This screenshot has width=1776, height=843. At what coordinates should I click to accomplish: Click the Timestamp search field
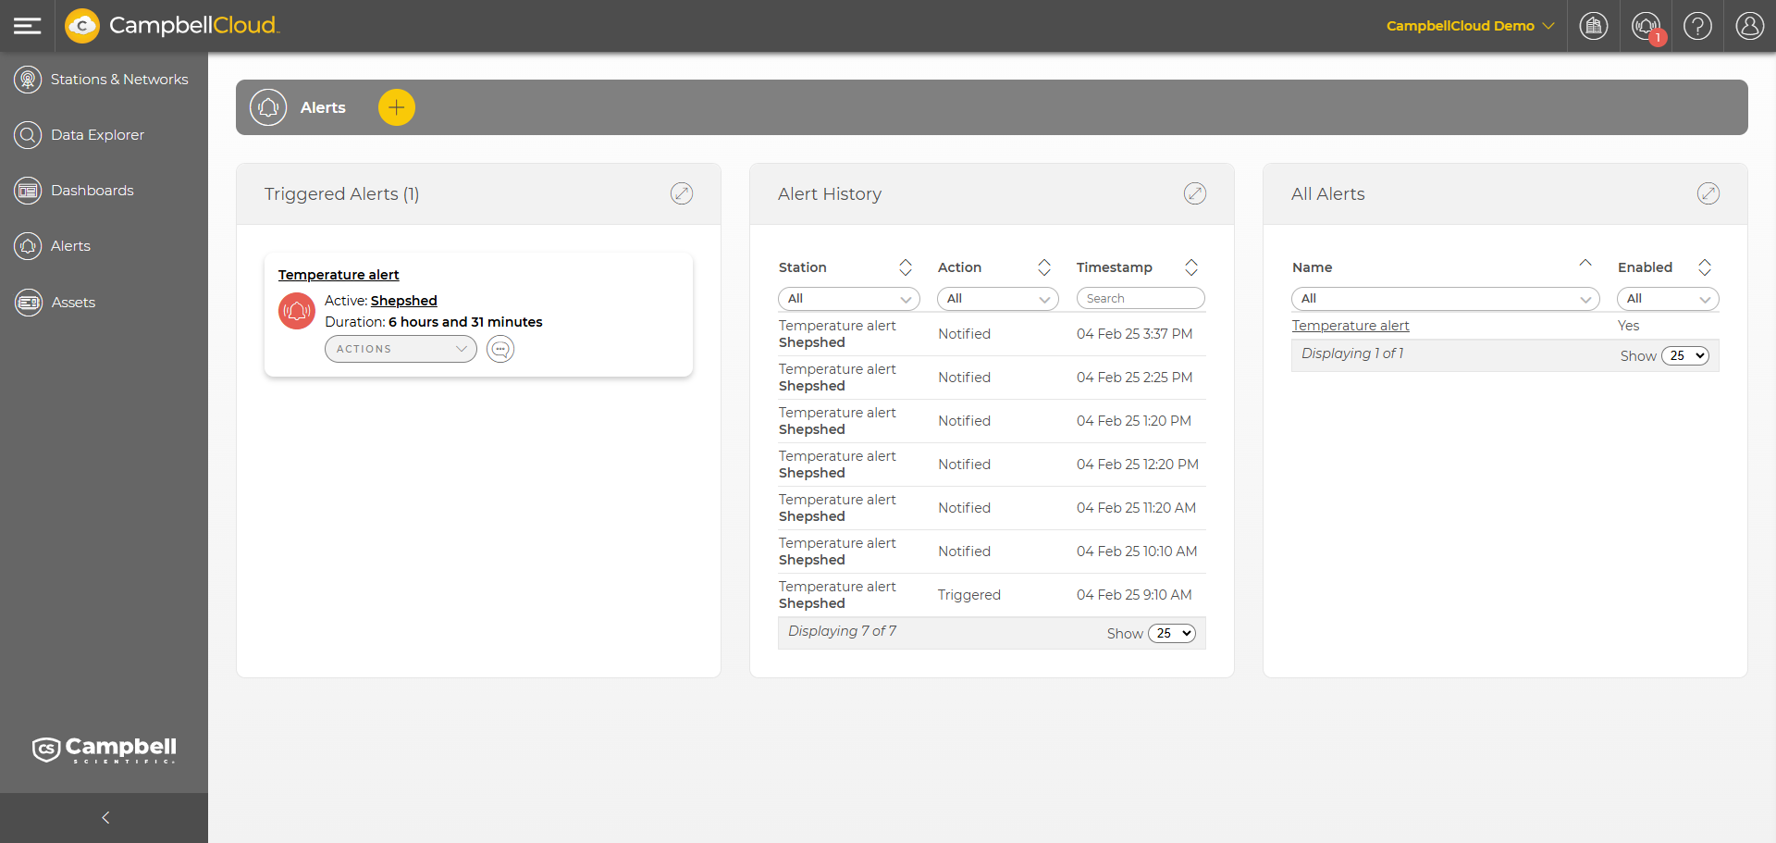click(x=1141, y=299)
